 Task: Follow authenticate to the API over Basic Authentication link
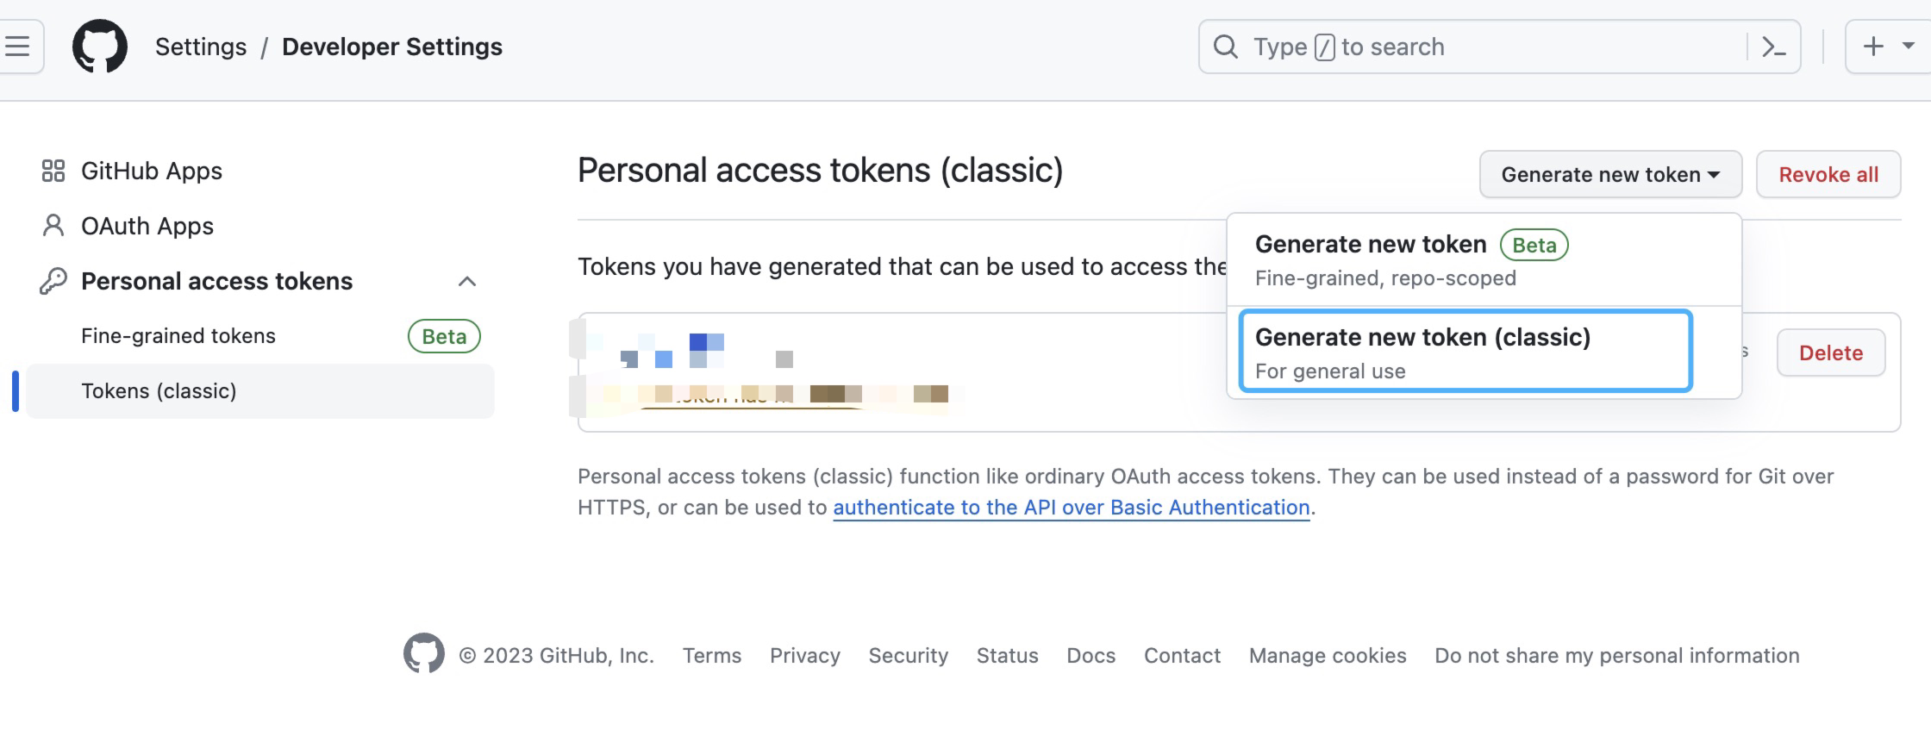(1072, 508)
